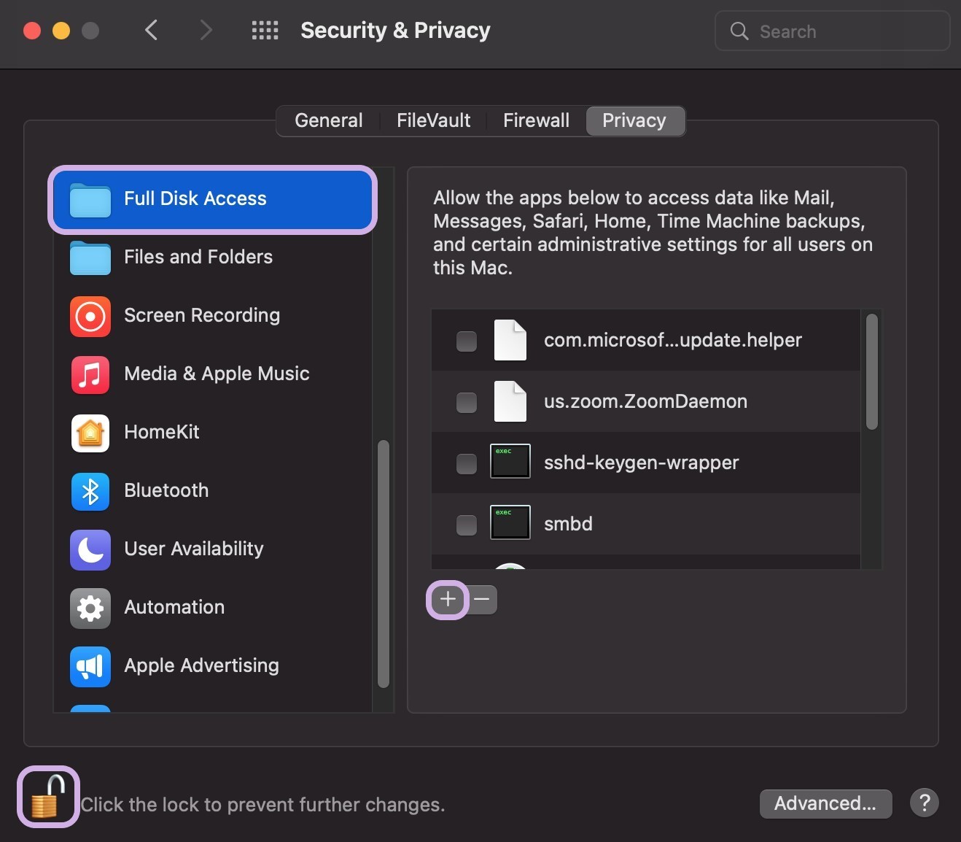Viewport: 961px width, 842px height.
Task: Open Apple Advertising privacy settings
Action: [x=201, y=665]
